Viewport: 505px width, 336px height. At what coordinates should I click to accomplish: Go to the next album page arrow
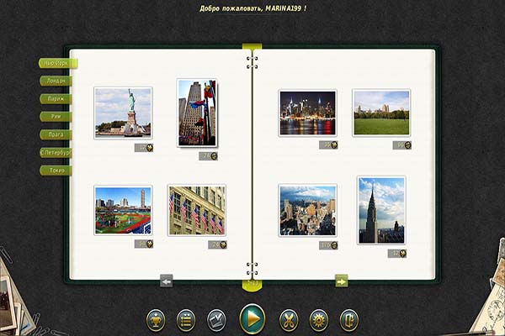click(x=341, y=281)
